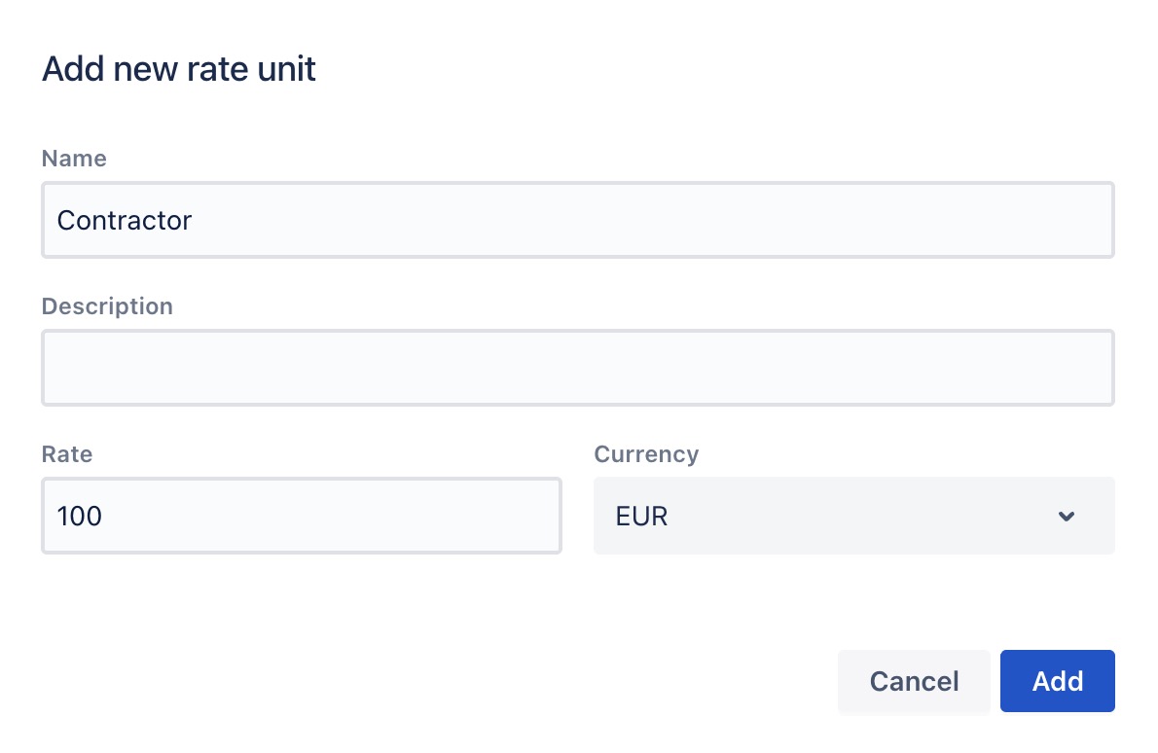The width and height of the screenshot is (1158, 753).
Task: Click the word 'unit' in dialog title
Action: [x=289, y=70]
